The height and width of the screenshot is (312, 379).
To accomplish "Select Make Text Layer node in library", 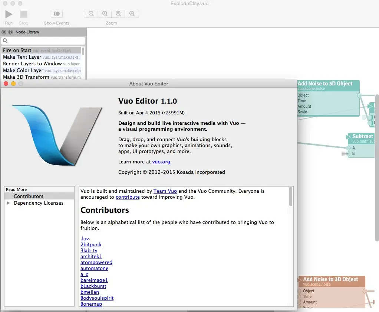I will 41,57.
